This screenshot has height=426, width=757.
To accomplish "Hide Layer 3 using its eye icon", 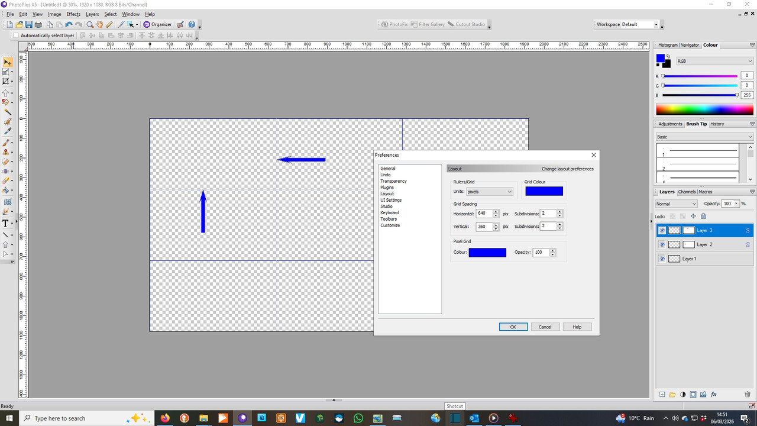I will (662, 231).
